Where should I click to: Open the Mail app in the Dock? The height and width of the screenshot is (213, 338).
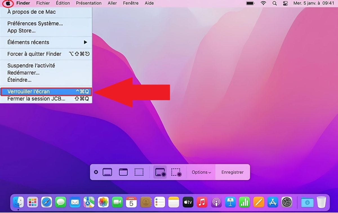click(75, 202)
